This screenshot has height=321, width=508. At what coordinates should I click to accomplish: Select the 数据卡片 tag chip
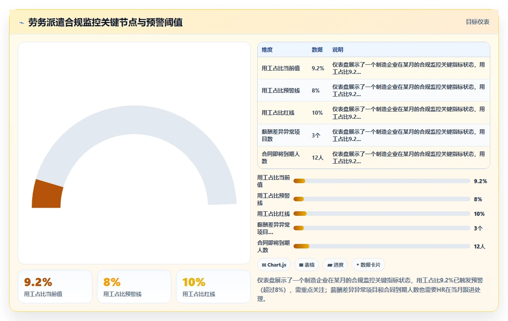368,265
